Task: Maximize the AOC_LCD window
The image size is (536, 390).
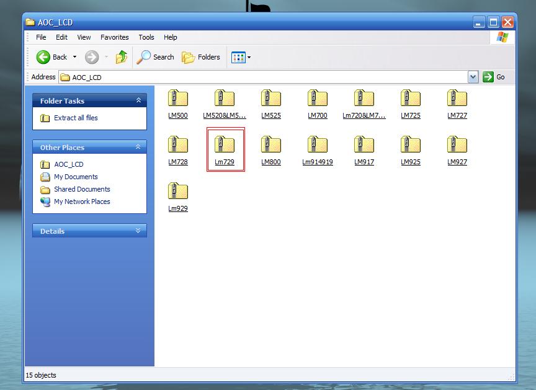Action: click(493, 22)
